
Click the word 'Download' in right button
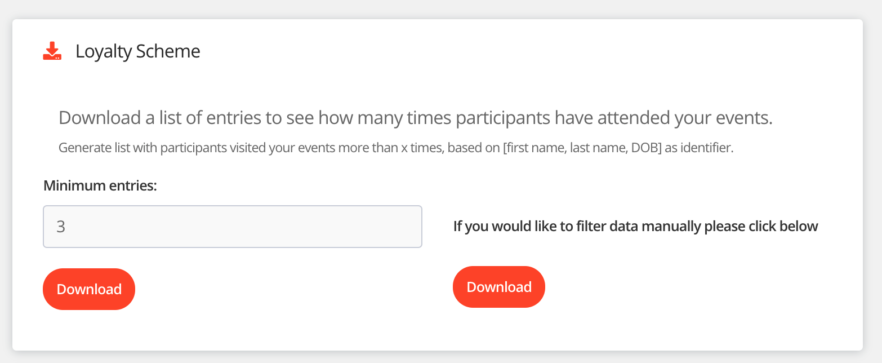coord(499,287)
